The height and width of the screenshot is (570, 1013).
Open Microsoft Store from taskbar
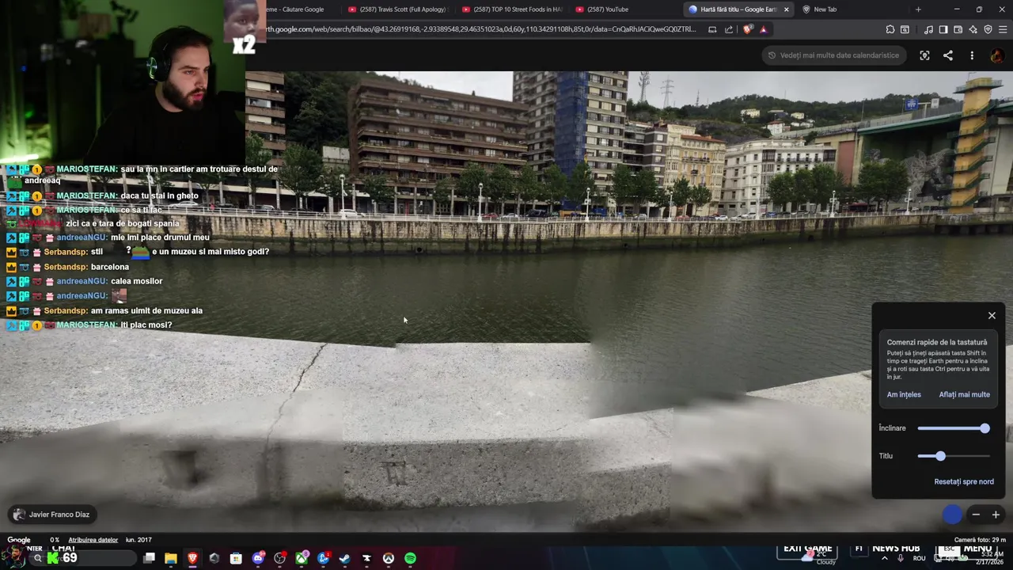point(236,558)
